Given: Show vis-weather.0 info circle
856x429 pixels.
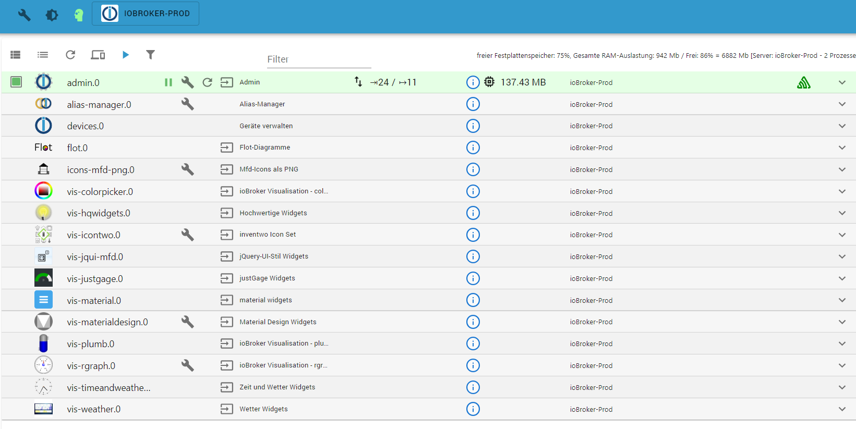Looking at the screenshot, I should [x=473, y=409].
